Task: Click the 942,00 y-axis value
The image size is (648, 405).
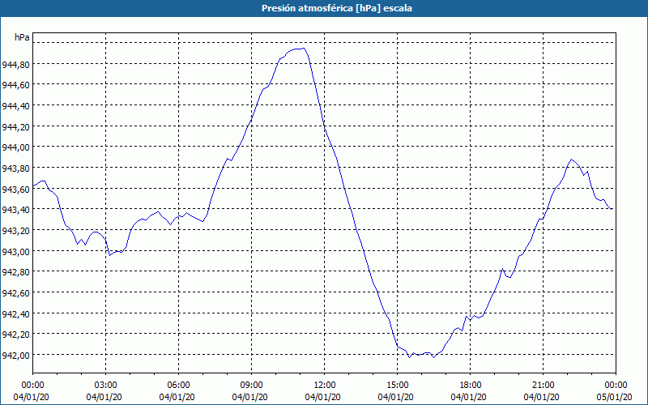Action: 16,356
